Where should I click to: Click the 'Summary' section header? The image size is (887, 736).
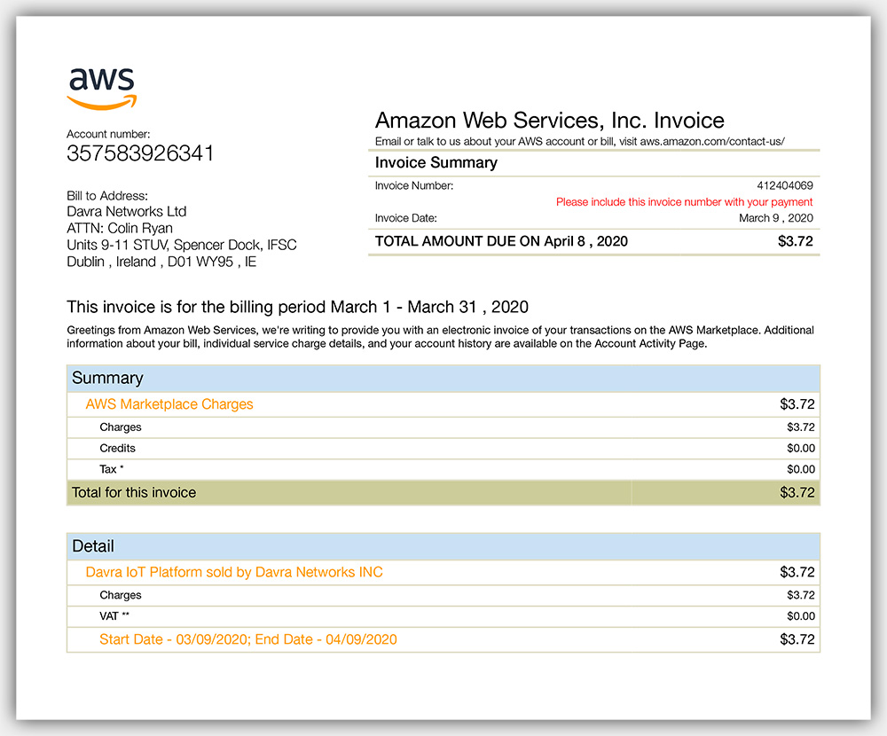point(443,378)
